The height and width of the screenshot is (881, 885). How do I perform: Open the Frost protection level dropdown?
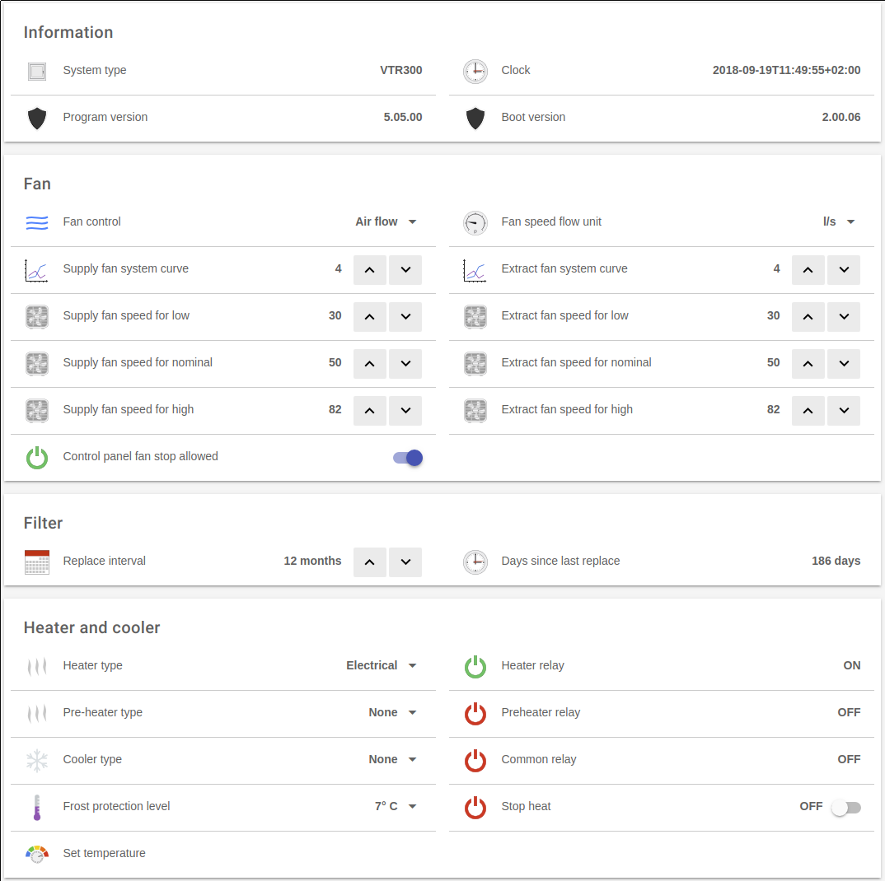point(396,807)
